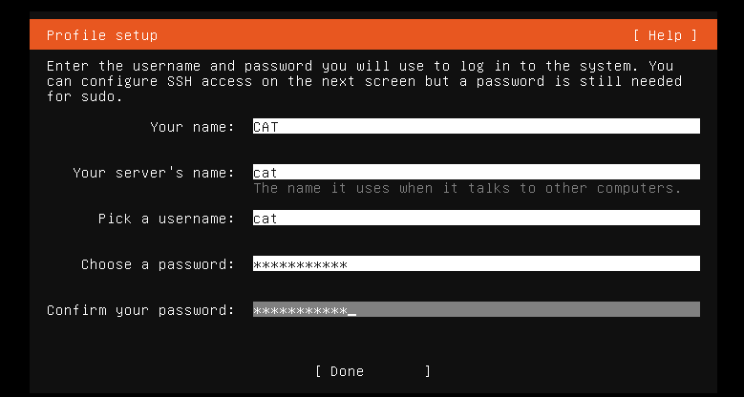Click the orange header bar

point(372,34)
